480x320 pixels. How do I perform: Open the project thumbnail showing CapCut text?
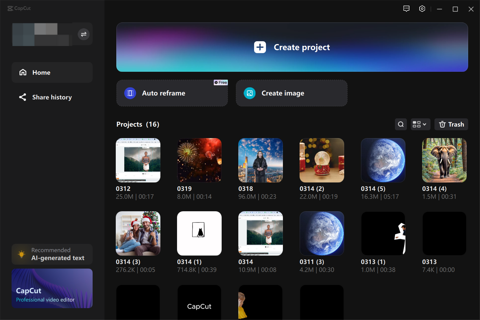(199, 302)
